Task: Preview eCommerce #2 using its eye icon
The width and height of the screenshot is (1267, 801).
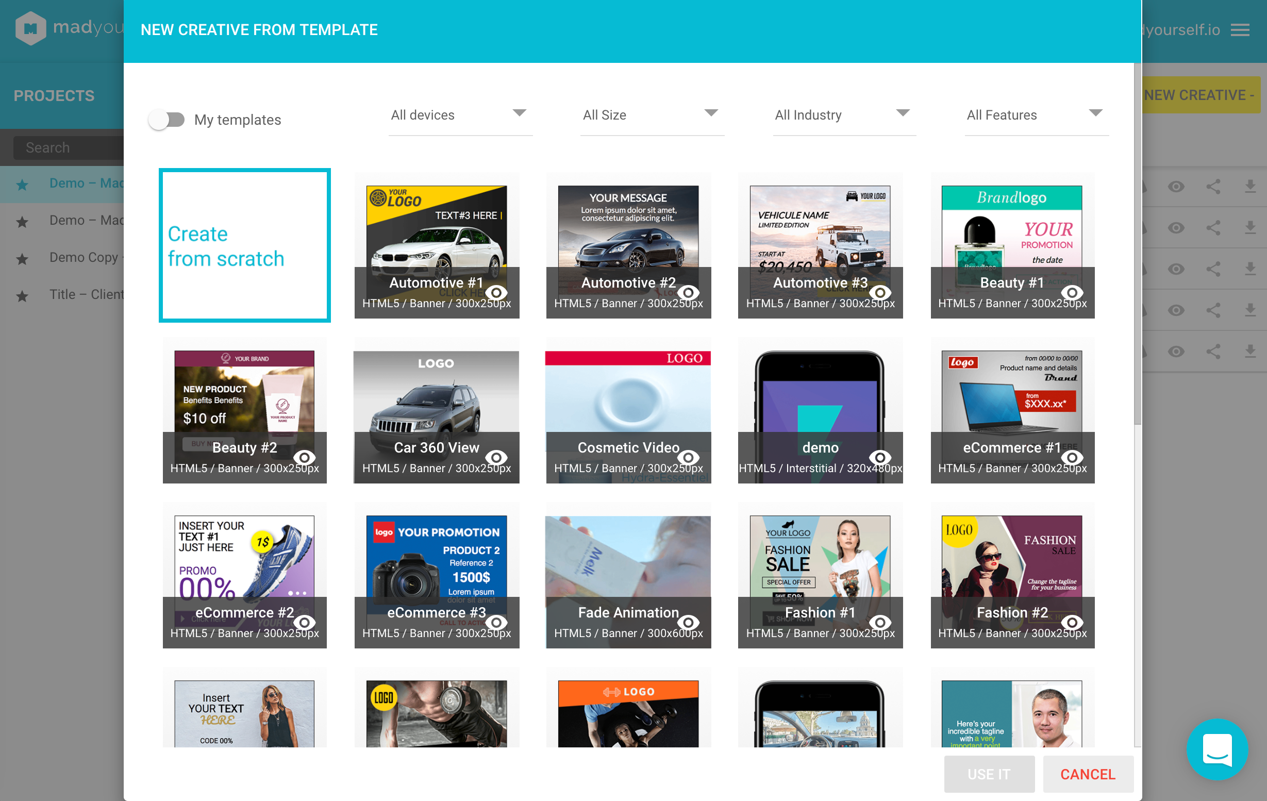Action: [x=304, y=622]
